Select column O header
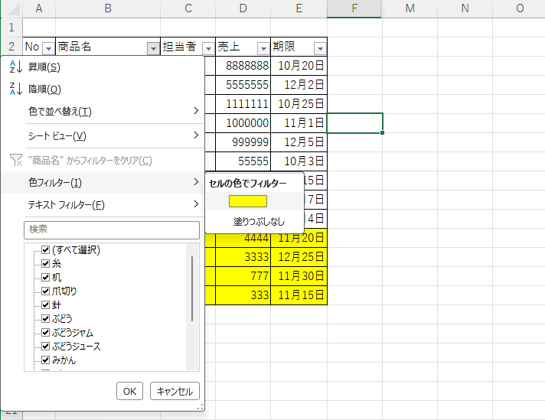Viewport: 545px width, 420px height. (x=520, y=8)
